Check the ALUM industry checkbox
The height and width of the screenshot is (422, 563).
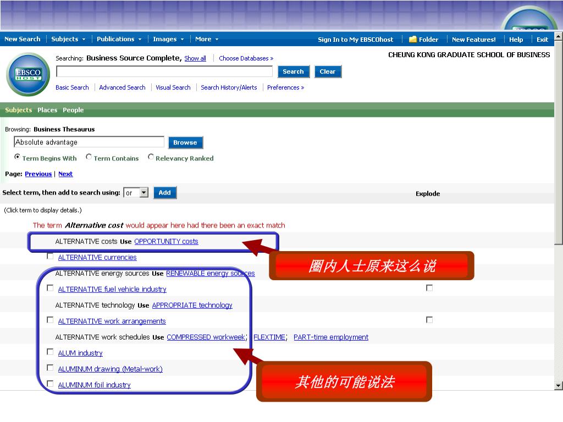point(50,352)
